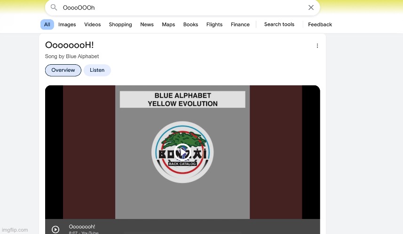403x234 pixels.
Task: Open the Videos results tab
Action: [93, 24]
